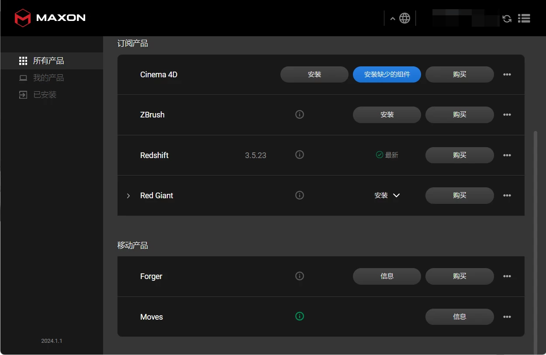Purchase Redshift with the 购买 button

pyautogui.click(x=460, y=155)
